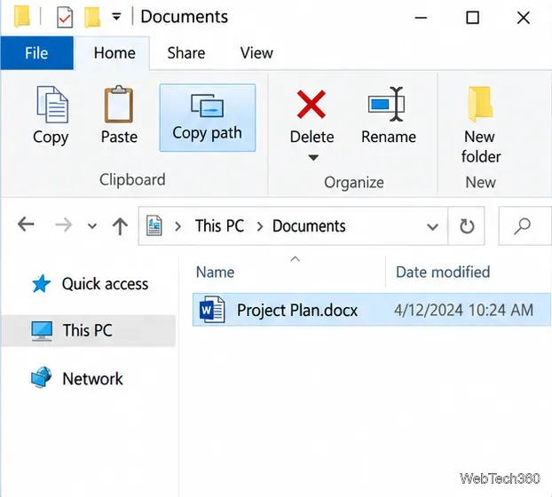Image resolution: width=552 pixels, height=497 pixels.
Task: Refresh the Documents folder
Action: tap(467, 226)
